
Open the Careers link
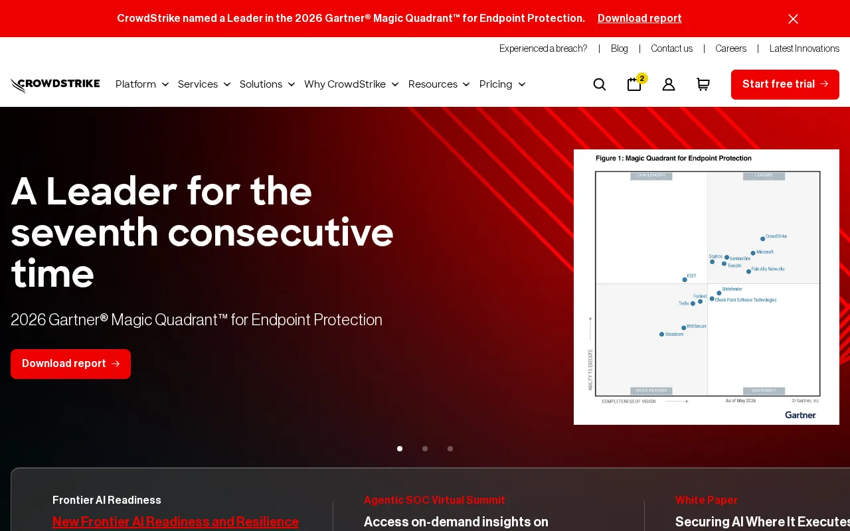pos(731,48)
